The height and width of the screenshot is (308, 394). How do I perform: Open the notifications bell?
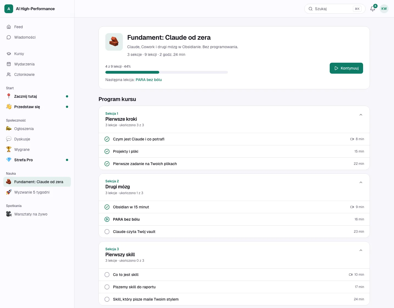373,9
